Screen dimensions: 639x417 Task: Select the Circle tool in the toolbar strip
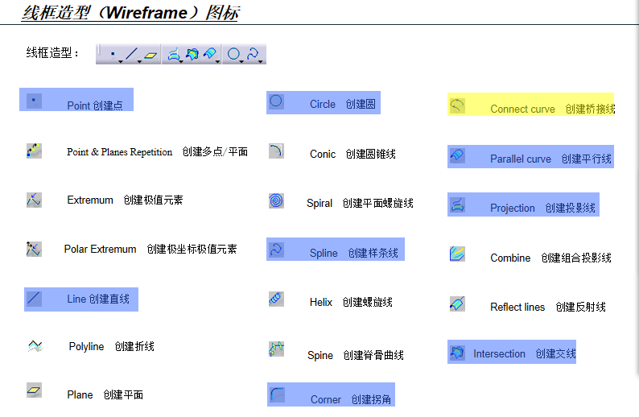tap(233, 53)
